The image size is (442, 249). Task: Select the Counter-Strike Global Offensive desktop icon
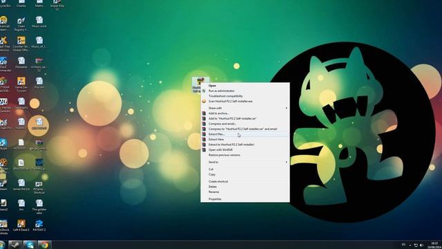point(21,44)
